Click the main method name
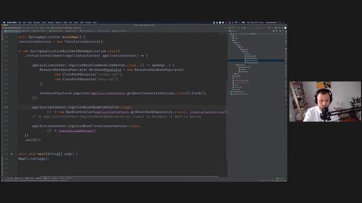Image resolution: width=362 pixels, height=203 pixels. pos(41,154)
